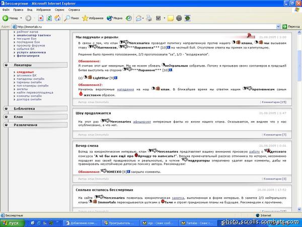
Task: Open the Windows пуск Start button
Action: pos(12,223)
